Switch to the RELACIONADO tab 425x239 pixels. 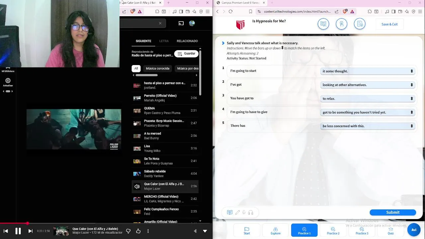tap(187, 41)
